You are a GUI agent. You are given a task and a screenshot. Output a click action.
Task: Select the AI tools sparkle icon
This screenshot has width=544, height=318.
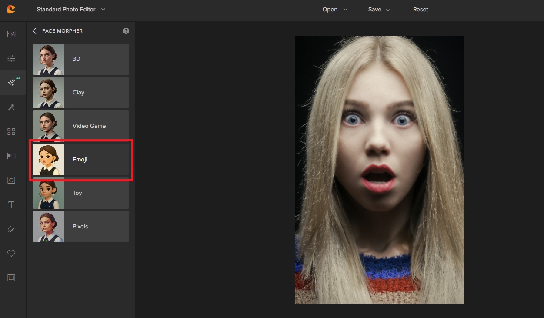point(12,83)
